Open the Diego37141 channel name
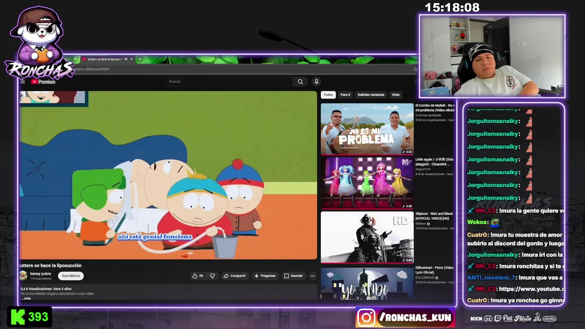Screen dimensions: 585x329 pos(423,169)
